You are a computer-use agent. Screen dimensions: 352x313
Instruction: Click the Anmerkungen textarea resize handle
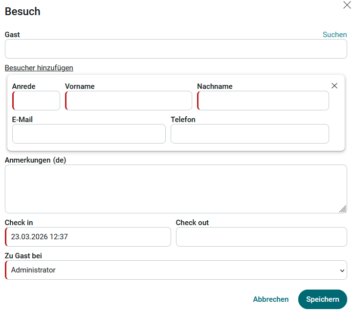343,209
